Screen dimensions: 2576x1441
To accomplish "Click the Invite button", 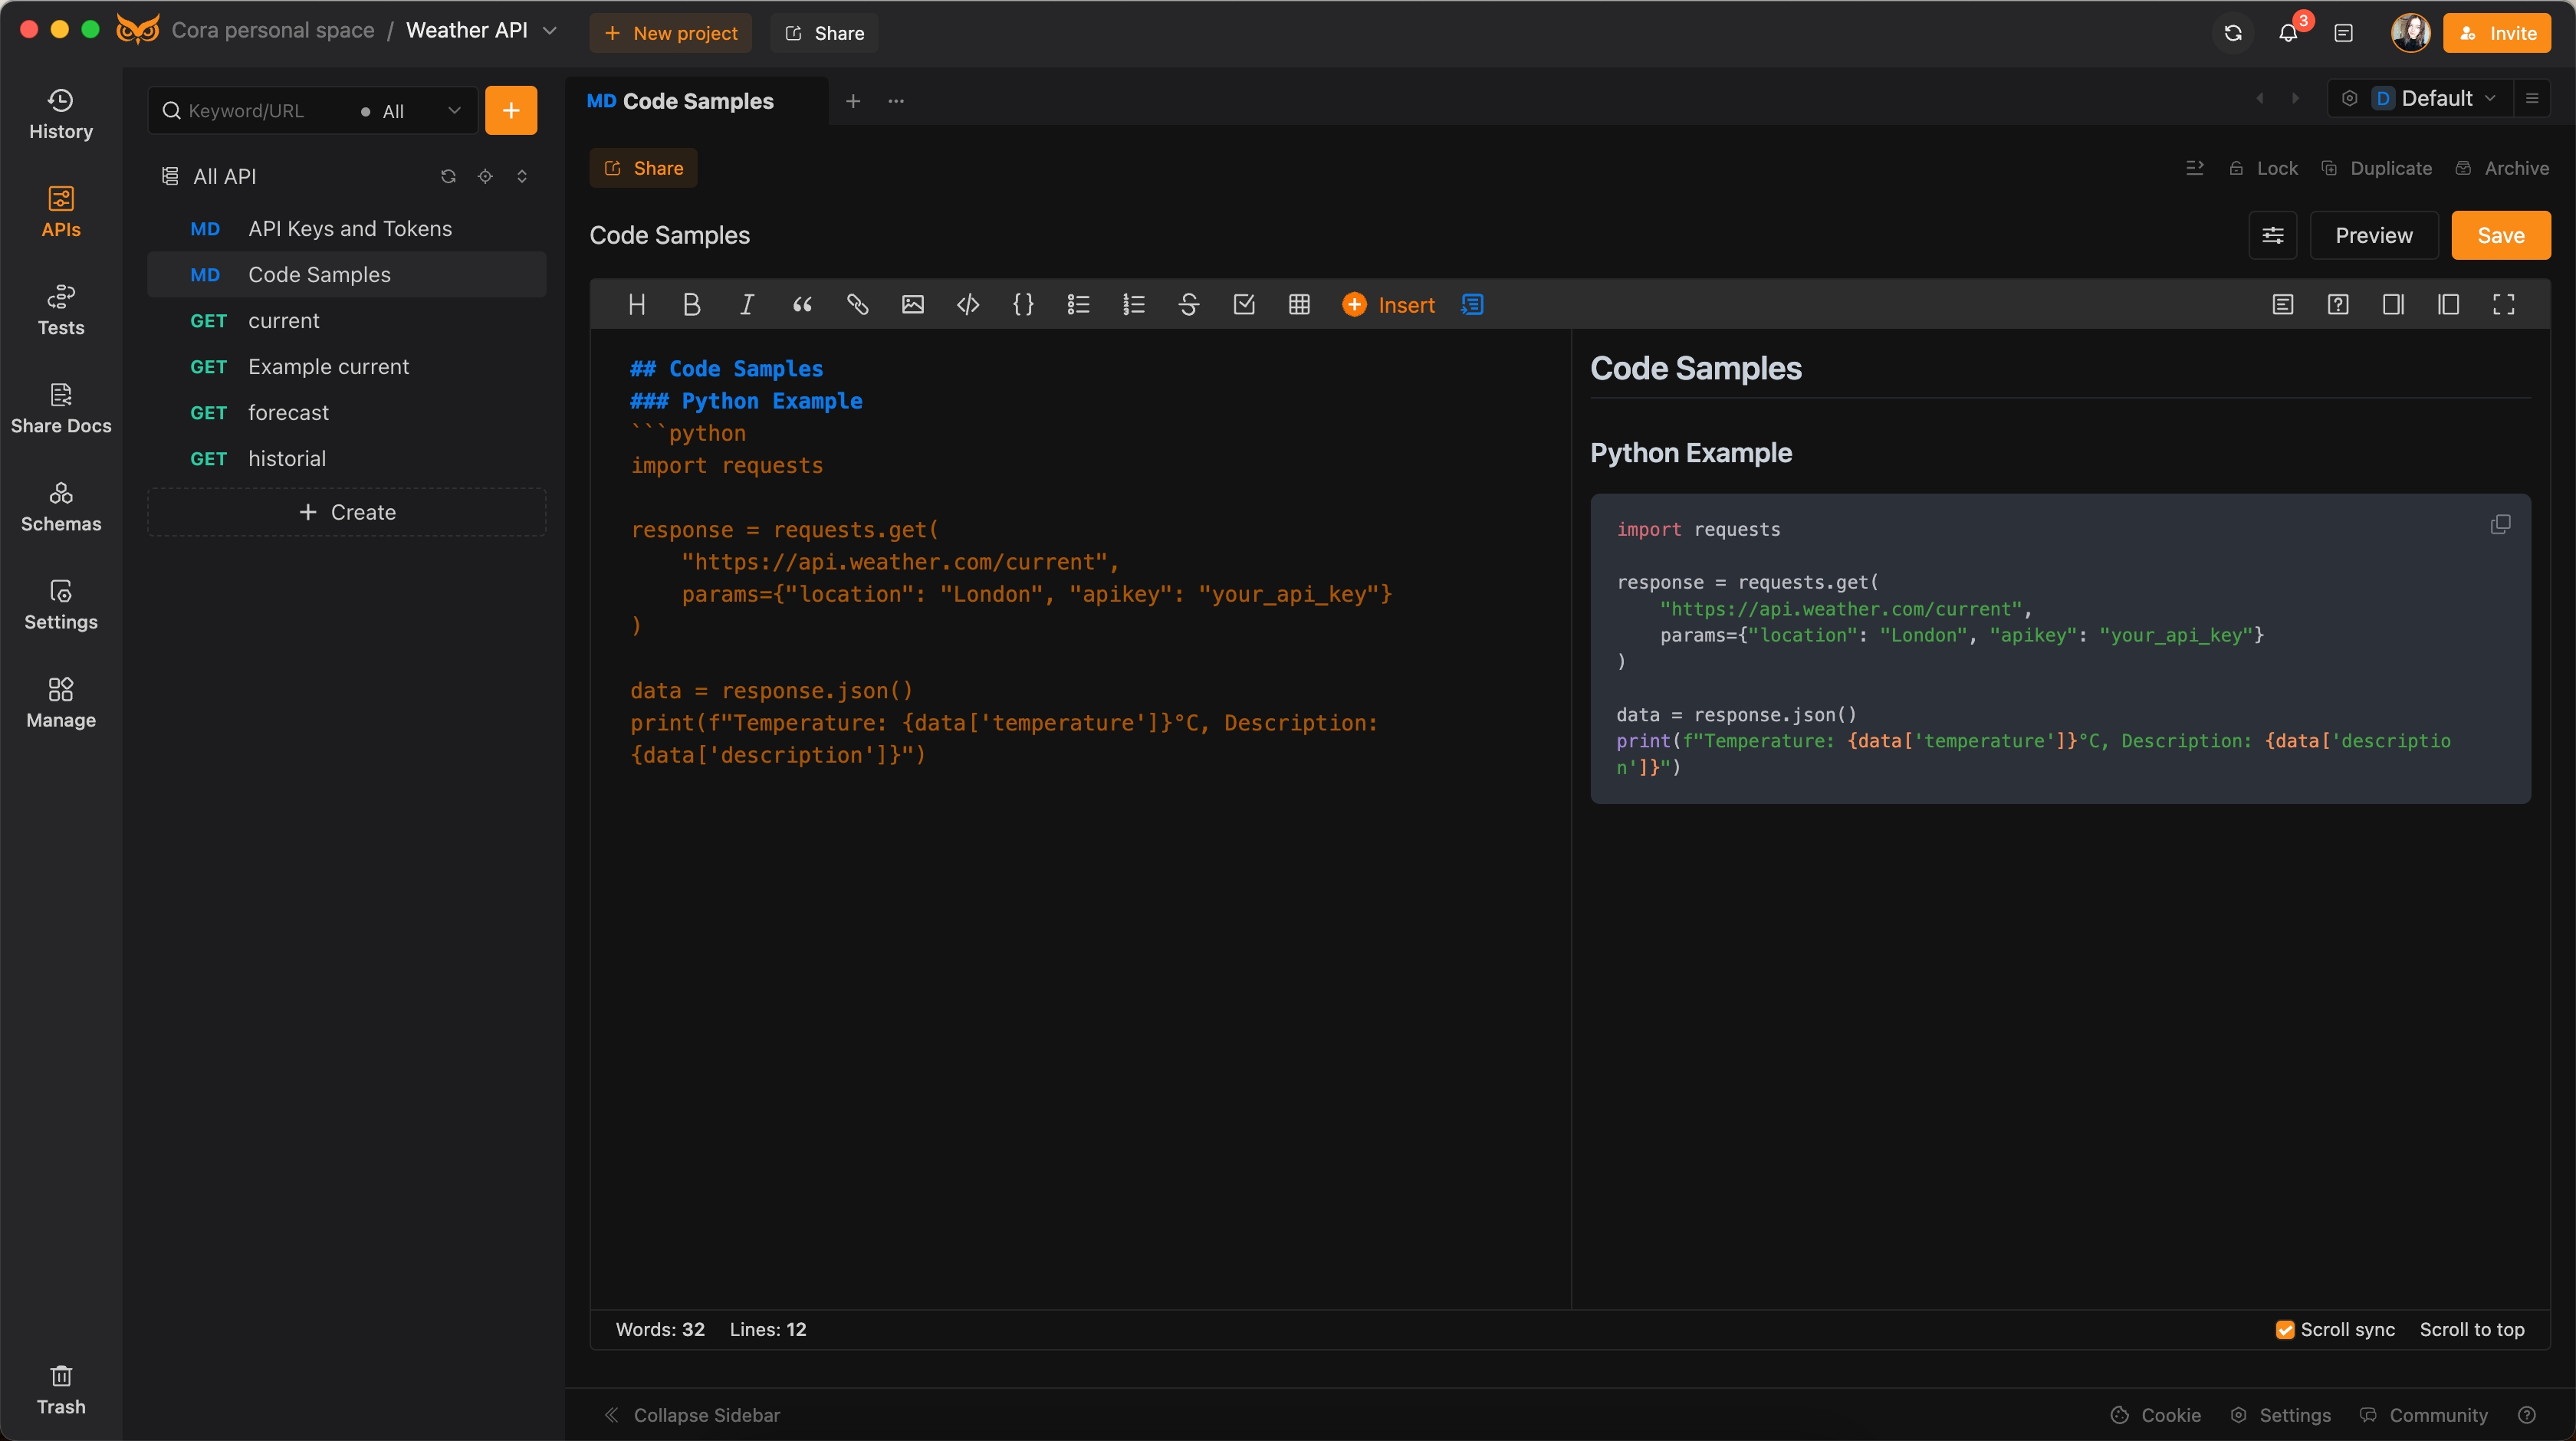I will point(2497,33).
